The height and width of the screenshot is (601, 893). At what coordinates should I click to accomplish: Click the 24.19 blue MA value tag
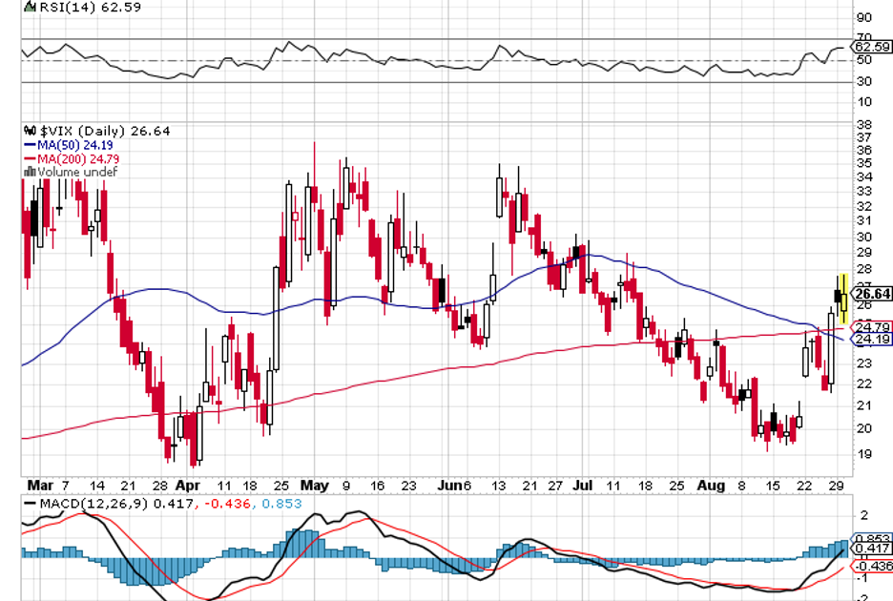(x=873, y=339)
